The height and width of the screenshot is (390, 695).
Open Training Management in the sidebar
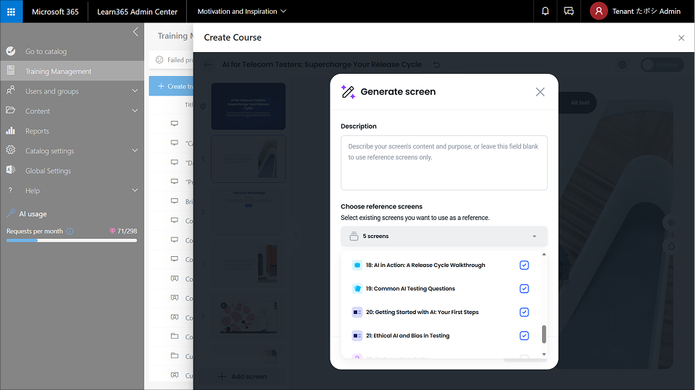pyautogui.click(x=58, y=72)
